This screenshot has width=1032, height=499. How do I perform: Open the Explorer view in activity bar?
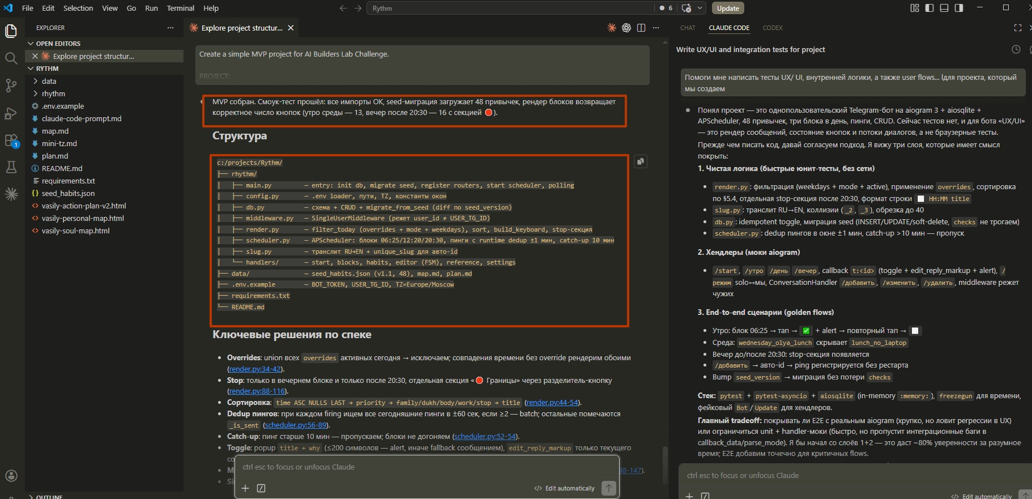pyautogui.click(x=11, y=31)
